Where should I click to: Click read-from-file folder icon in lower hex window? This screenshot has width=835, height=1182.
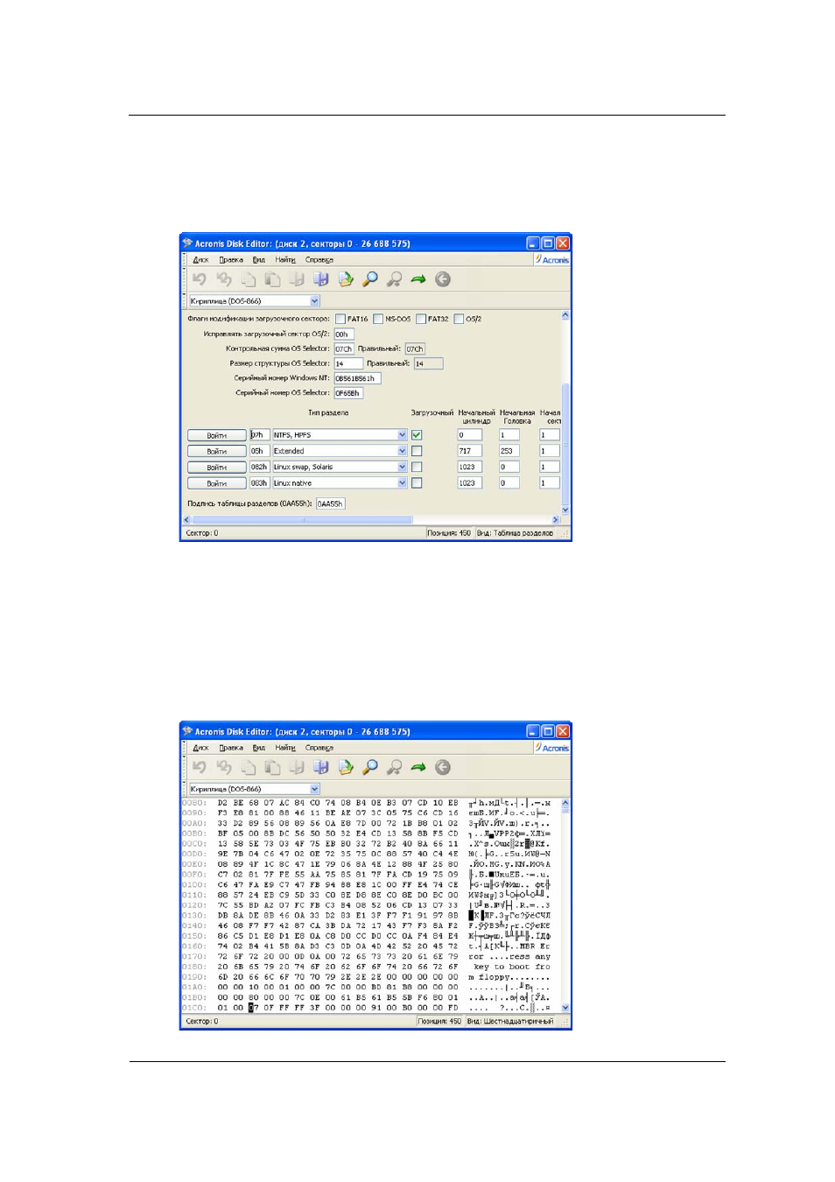346,767
